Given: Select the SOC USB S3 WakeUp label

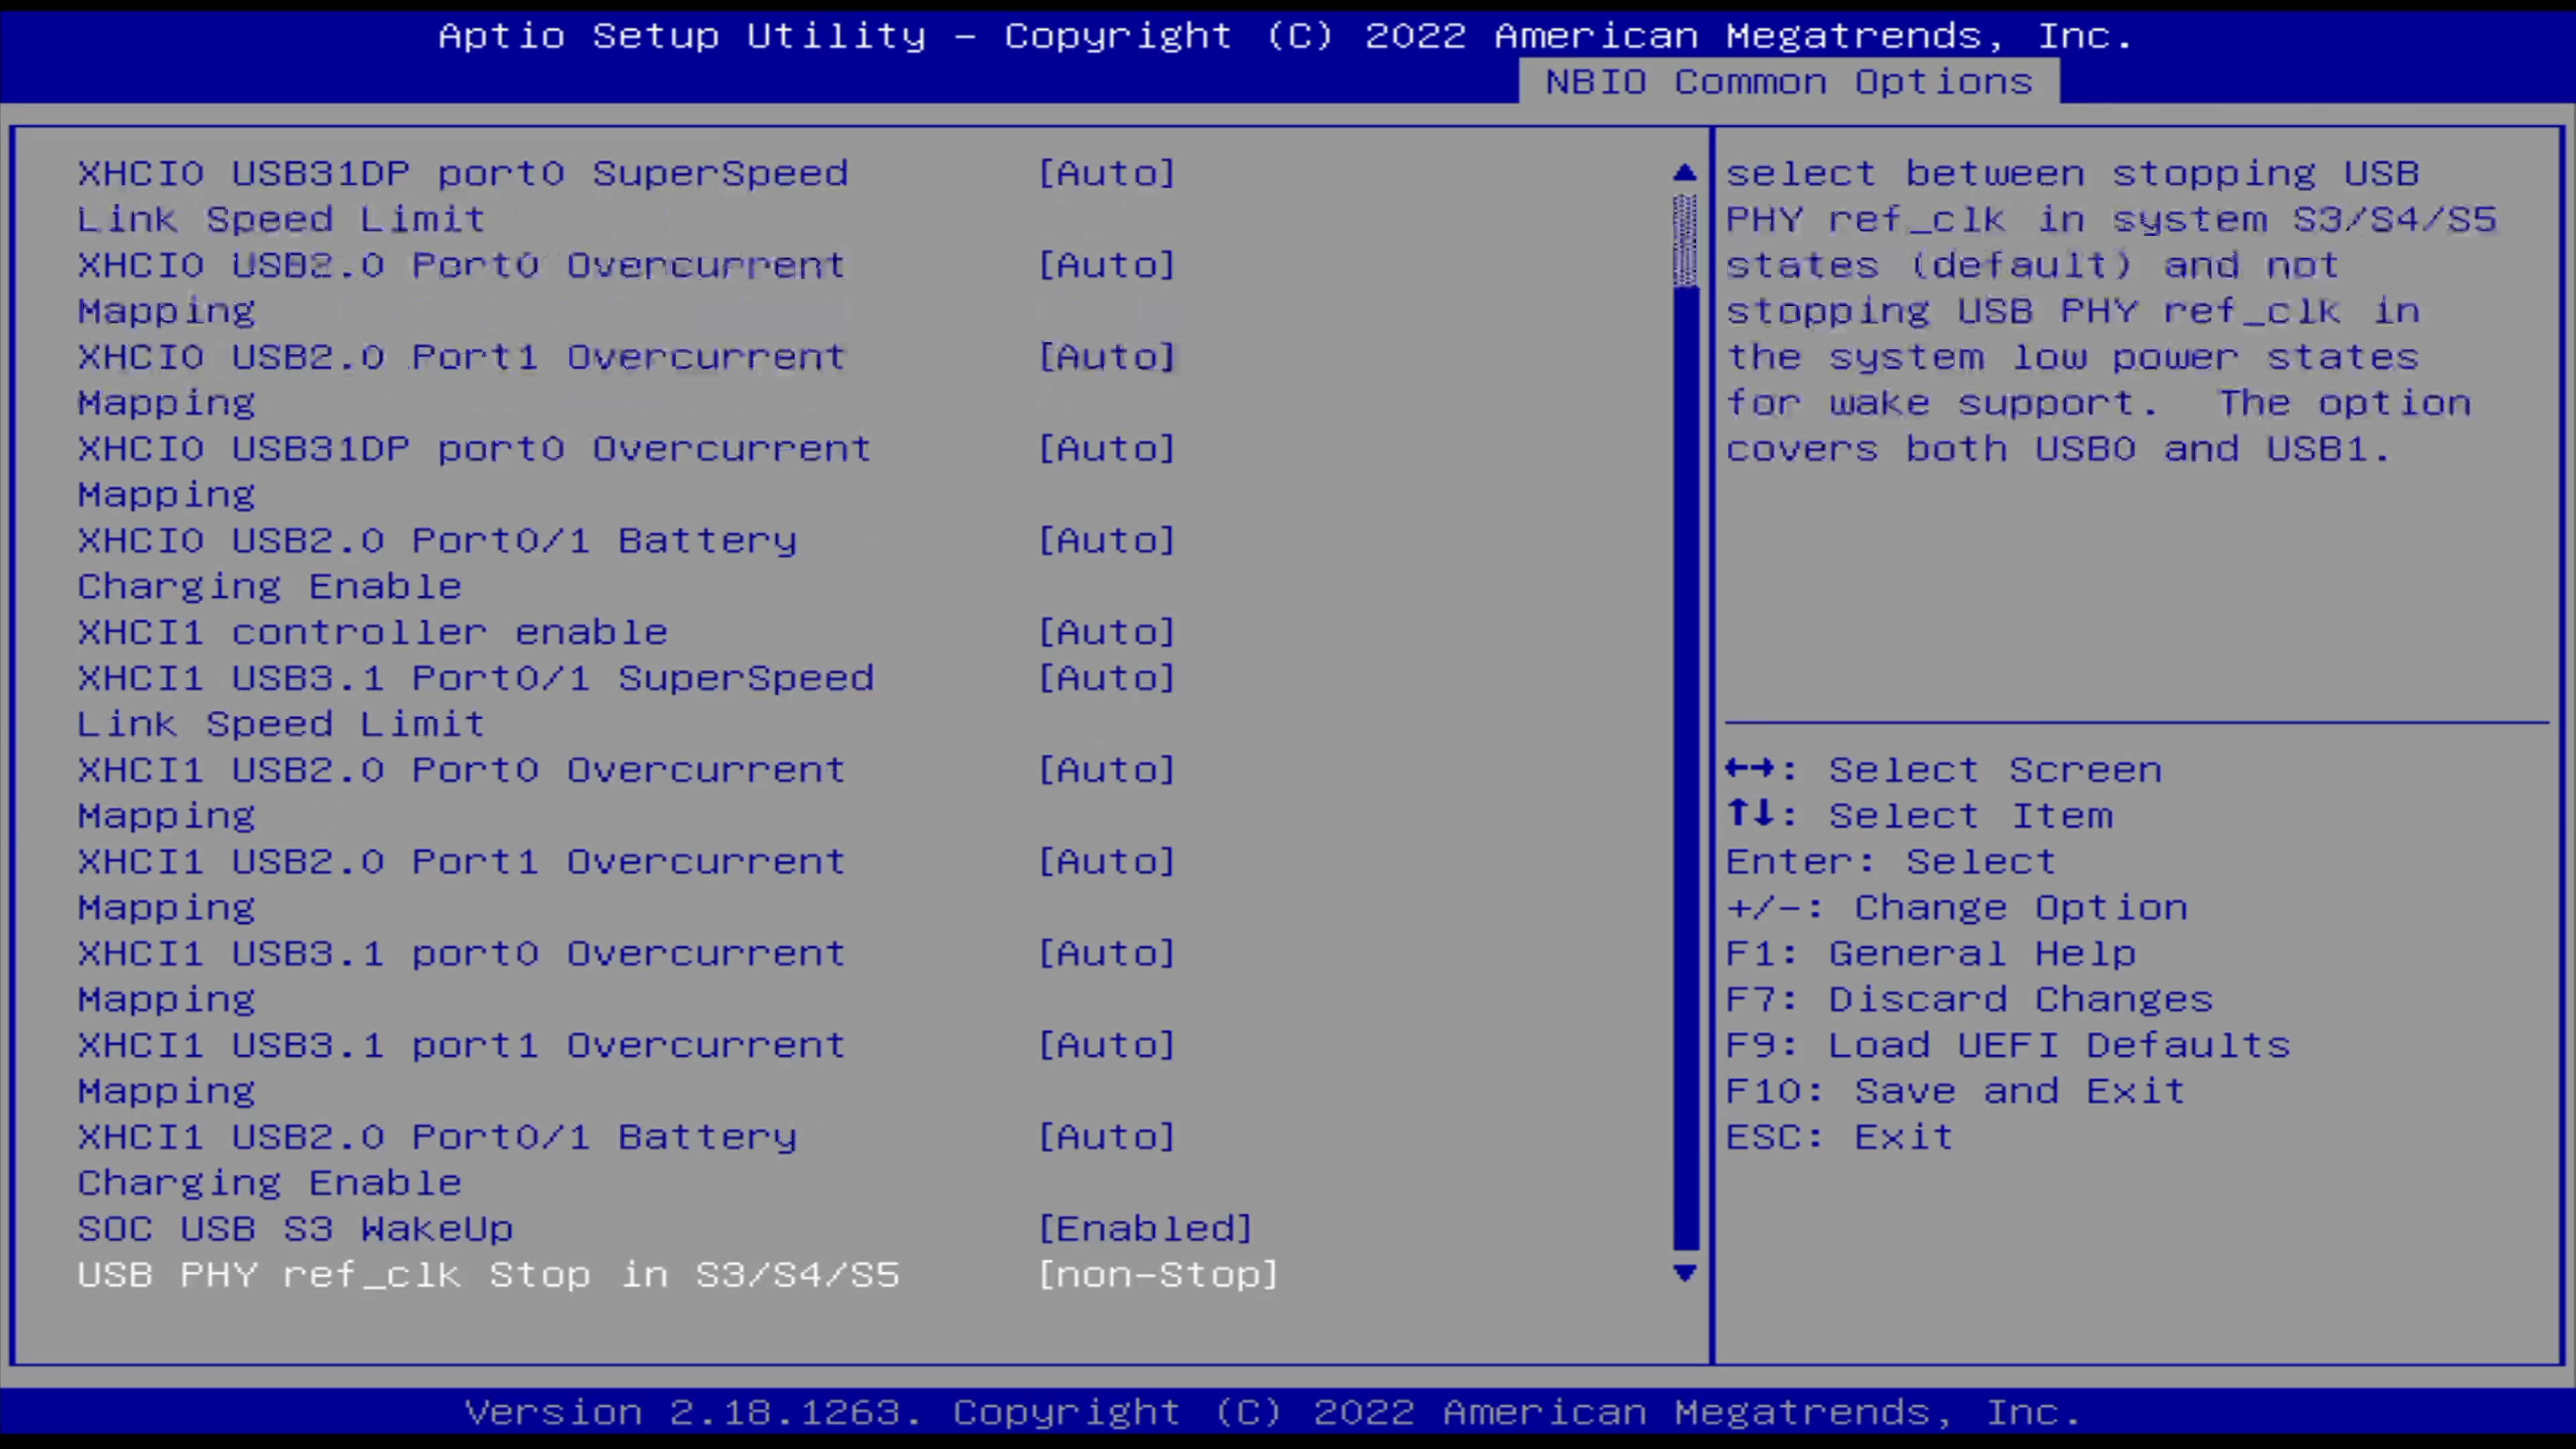Looking at the screenshot, I should tap(295, 1229).
